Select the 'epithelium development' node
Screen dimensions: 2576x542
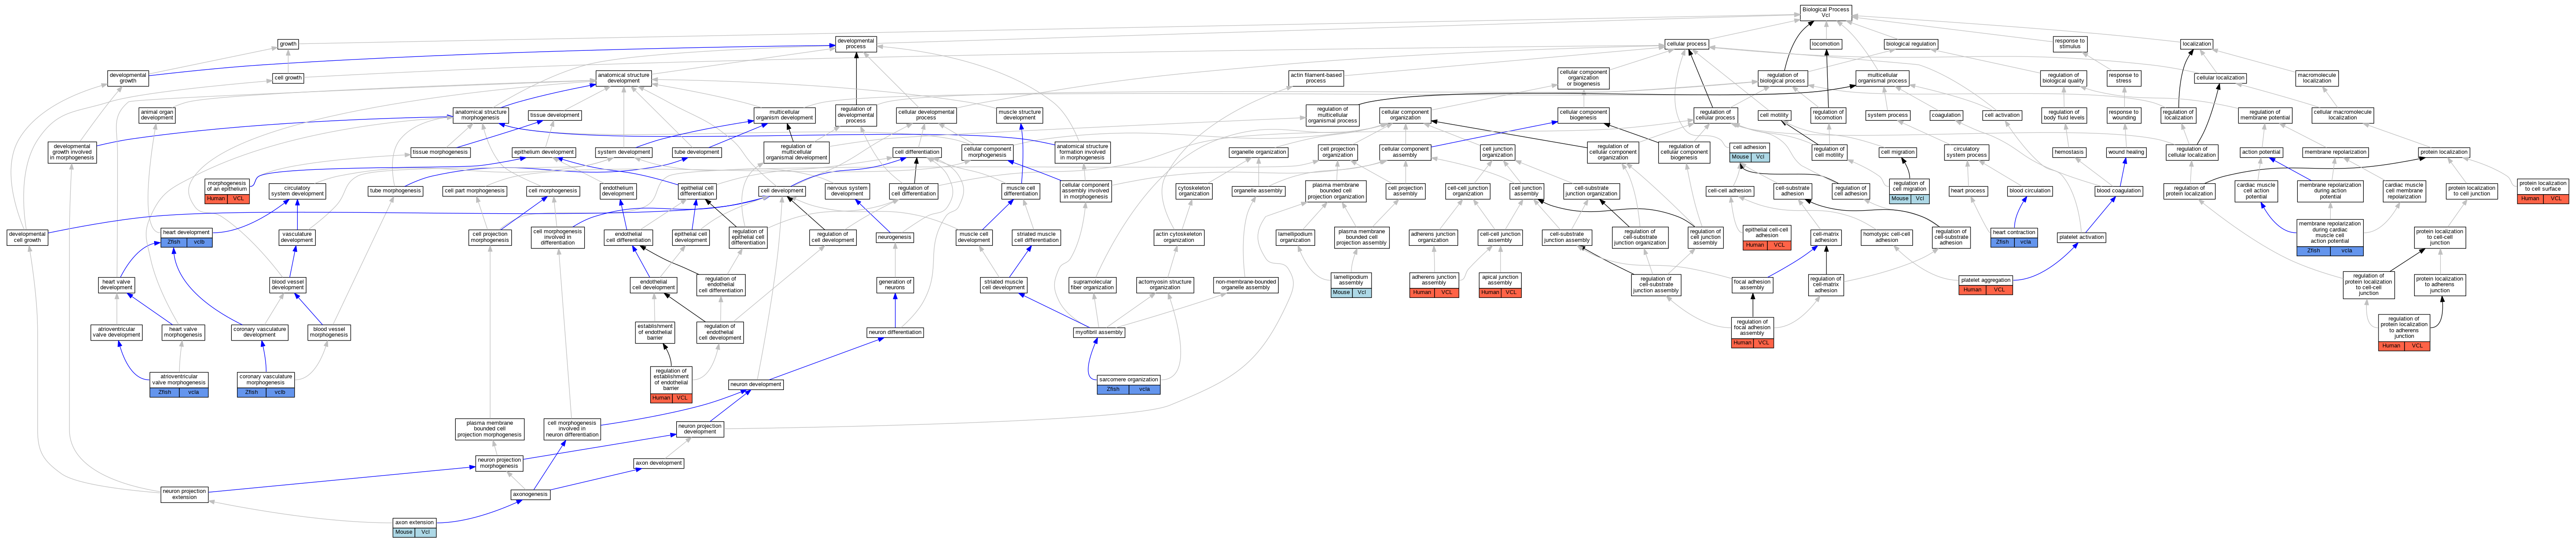point(544,152)
